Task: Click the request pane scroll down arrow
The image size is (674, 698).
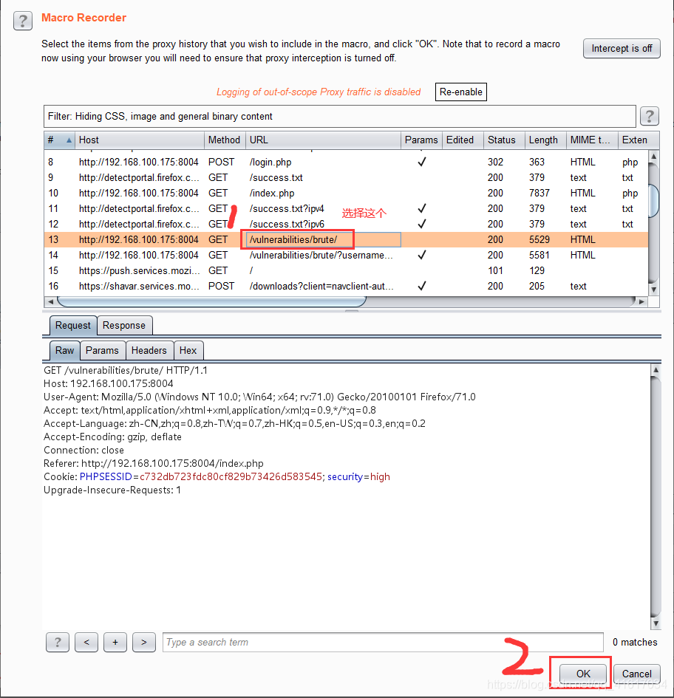Action: point(656,623)
